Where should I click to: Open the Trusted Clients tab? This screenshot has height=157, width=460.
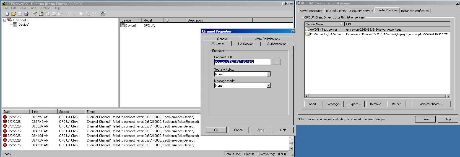(336, 11)
